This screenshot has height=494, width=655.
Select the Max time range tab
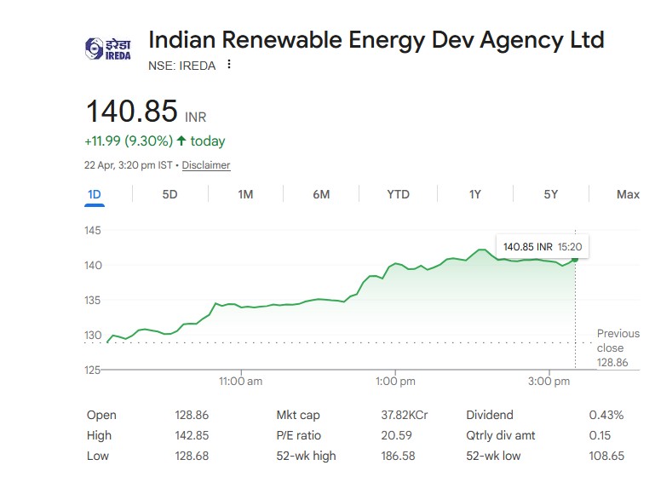click(x=628, y=194)
